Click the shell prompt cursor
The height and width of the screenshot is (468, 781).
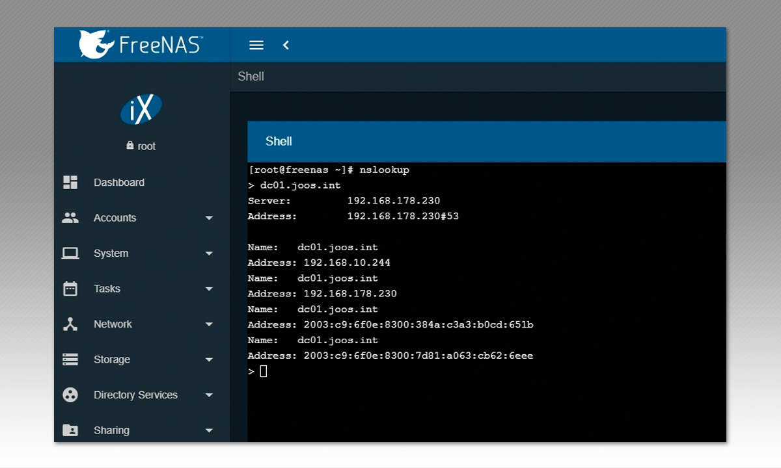pos(264,371)
